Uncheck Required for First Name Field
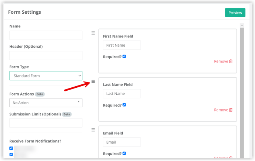The width and height of the screenshot is (255, 161). [124, 56]
